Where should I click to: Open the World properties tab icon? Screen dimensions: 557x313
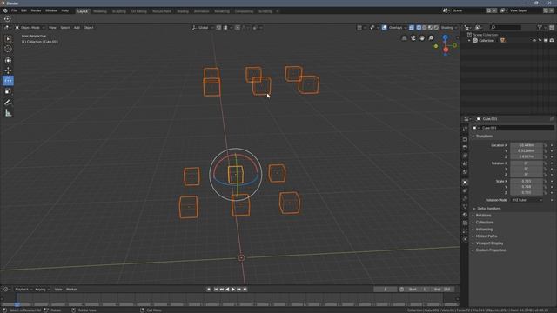coord(465,172)
